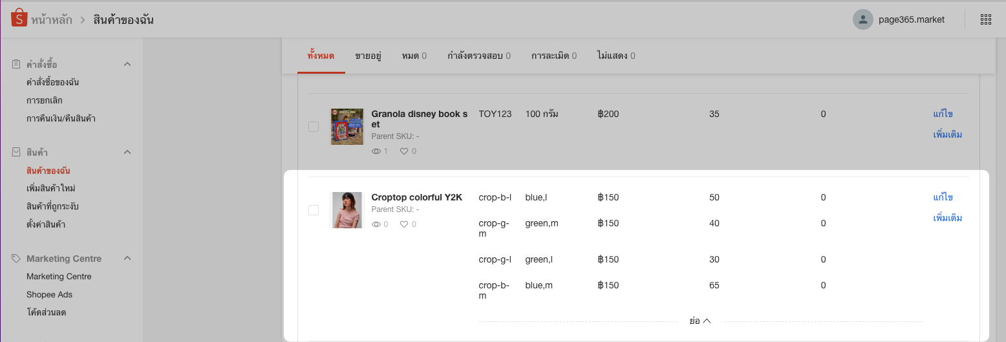
Task: Click เพิ่มเติม for Granola disney book set
Action: (x=947, y=134)
